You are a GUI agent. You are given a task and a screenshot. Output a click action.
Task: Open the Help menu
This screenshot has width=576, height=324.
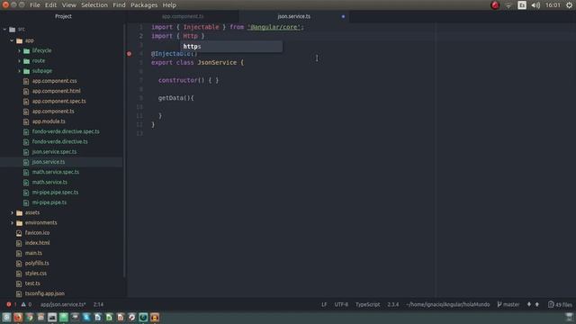[169, 5]
